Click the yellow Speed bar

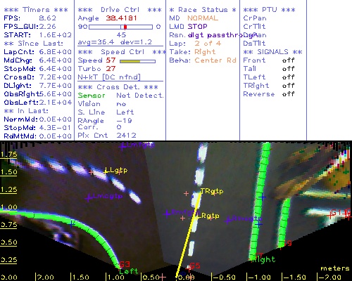[x=130, y=61]
